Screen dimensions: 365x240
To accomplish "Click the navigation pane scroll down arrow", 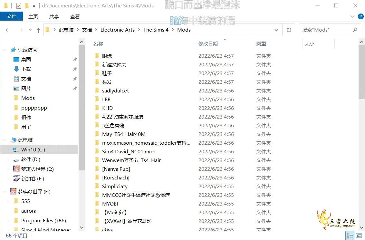I will [82, 227].
